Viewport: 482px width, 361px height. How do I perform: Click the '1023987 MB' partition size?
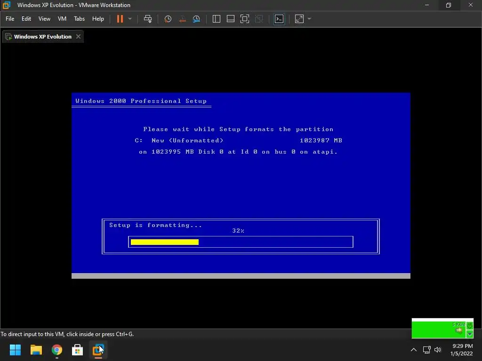[x=321, y=140]
